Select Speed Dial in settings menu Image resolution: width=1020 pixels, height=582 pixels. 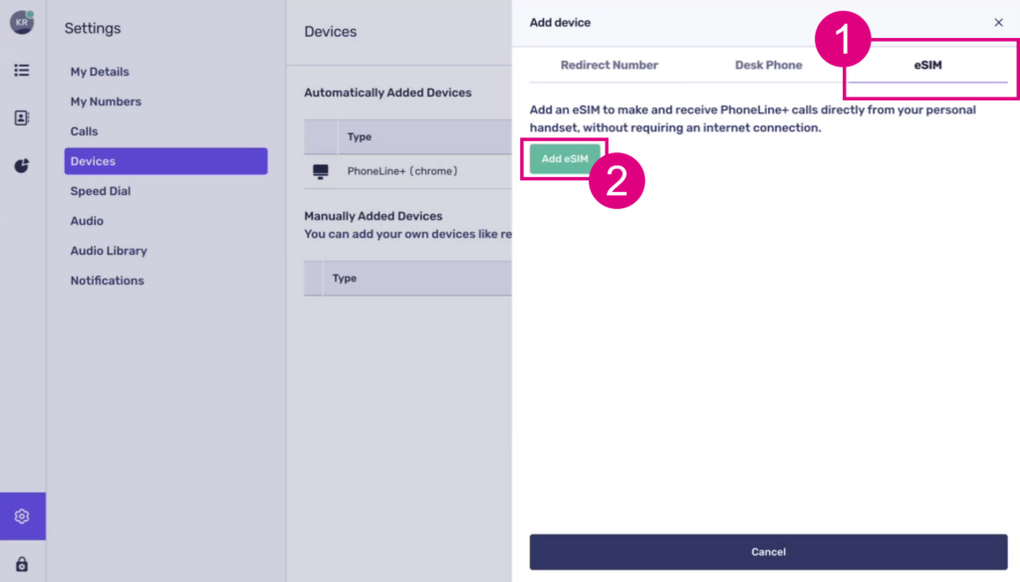coord(101,191)
